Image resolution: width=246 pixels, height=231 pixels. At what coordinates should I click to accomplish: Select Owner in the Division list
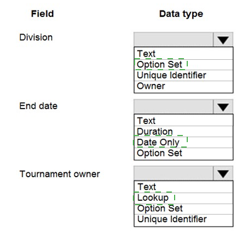[183, 87]
